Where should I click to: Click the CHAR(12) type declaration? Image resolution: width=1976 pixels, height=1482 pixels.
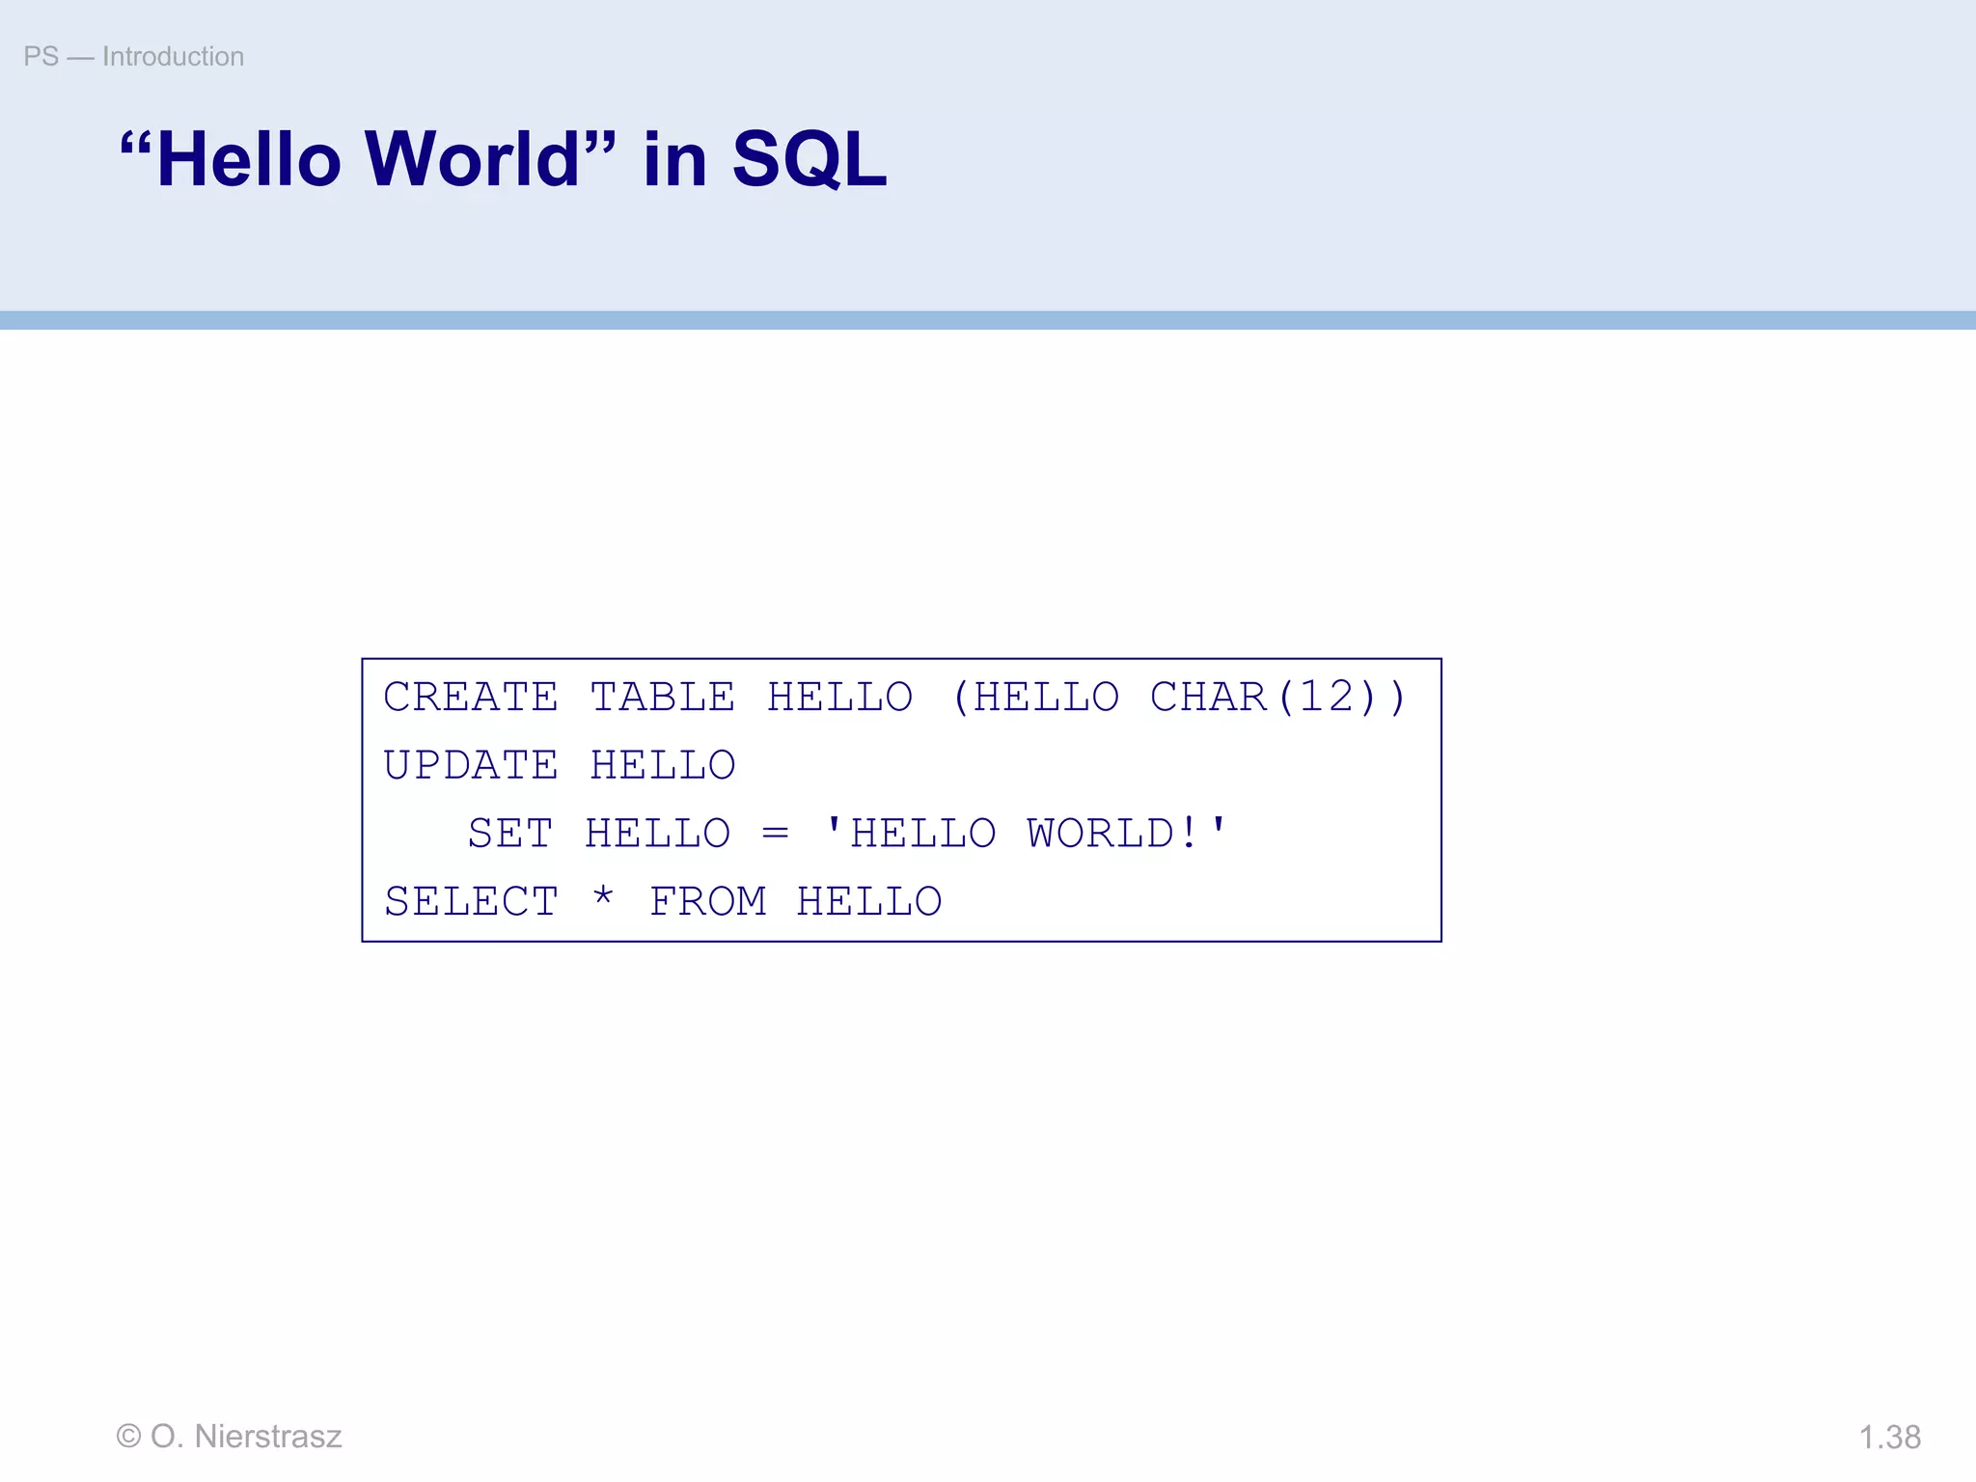click(x=1264, y=697)
